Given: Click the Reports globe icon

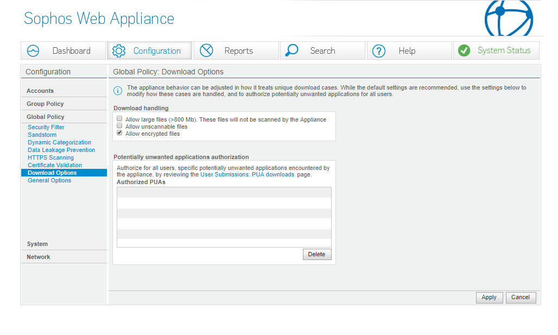Looking at the screenshot, I should tap(206, 50).
